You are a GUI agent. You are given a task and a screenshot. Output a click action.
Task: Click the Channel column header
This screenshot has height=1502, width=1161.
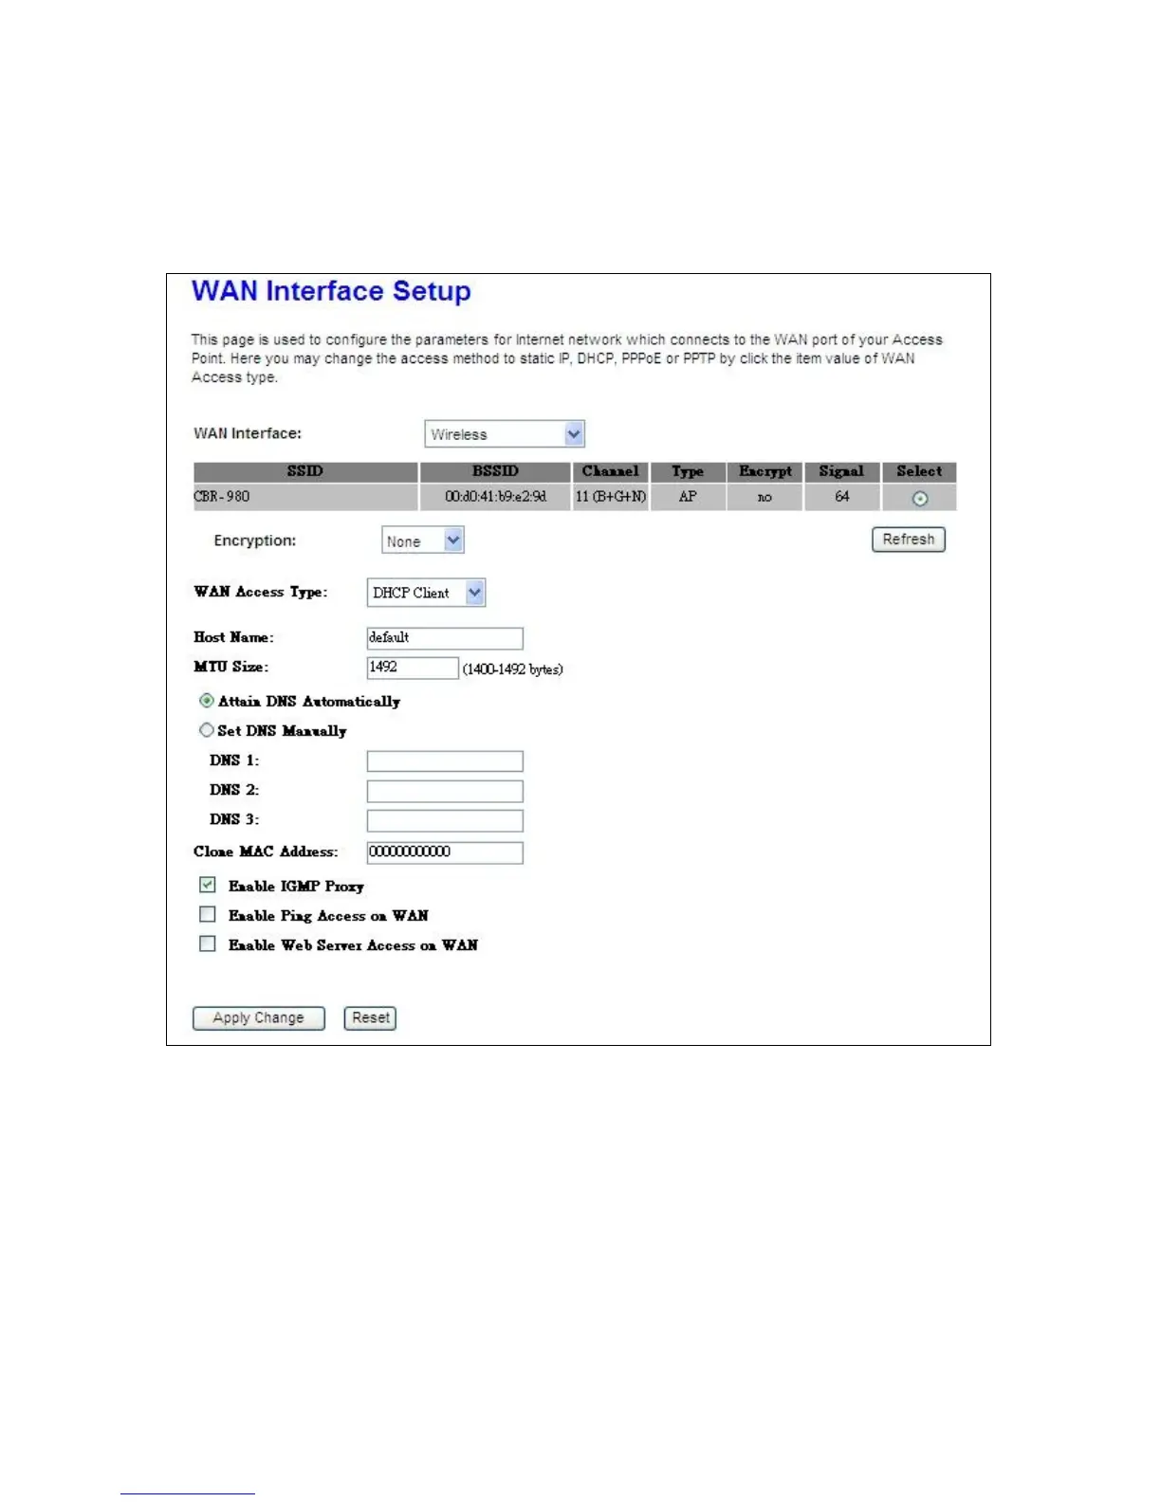pos(611,471)
